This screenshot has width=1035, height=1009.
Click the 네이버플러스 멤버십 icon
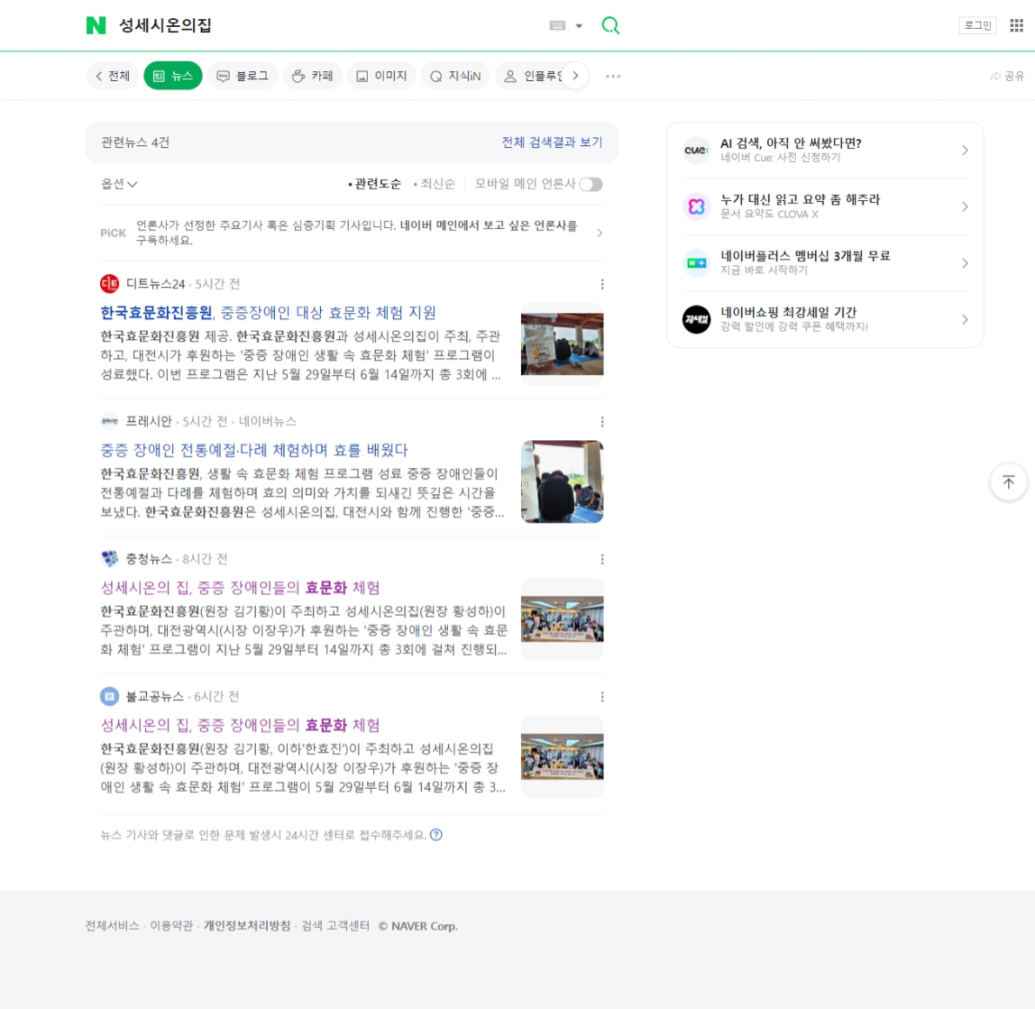(697, 263)
